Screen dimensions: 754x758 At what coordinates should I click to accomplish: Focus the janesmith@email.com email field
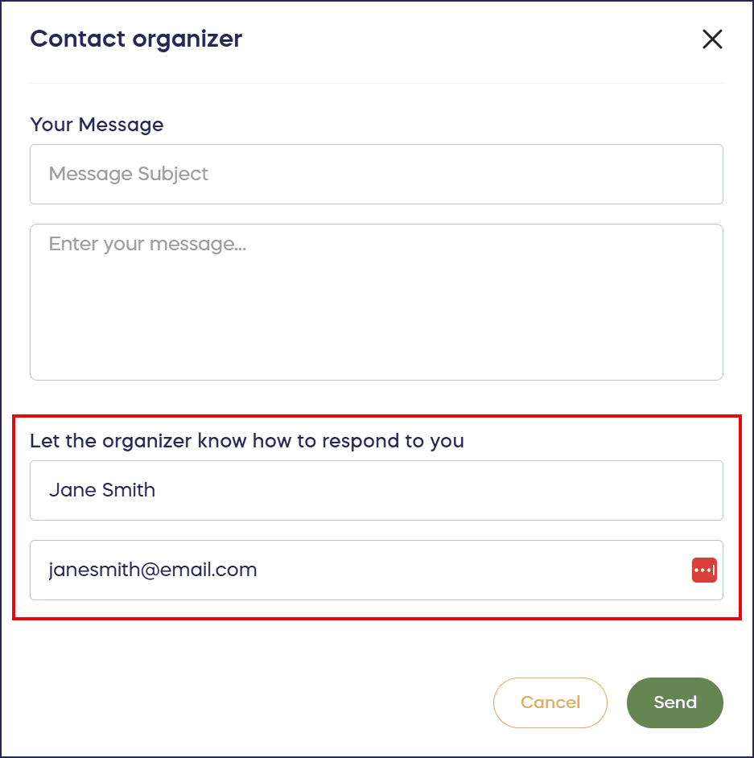click(x=354, y=571)
